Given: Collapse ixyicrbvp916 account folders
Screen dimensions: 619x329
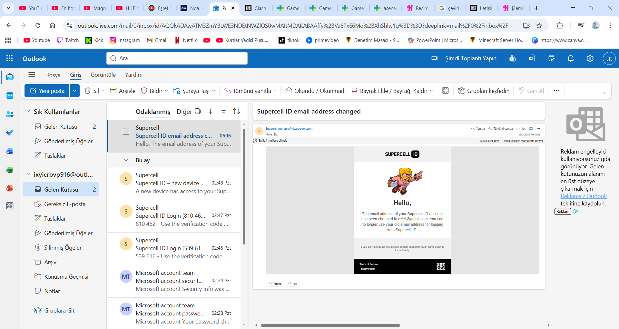Looking at the screenshot, I should pyautogui.click(x=28, y=174).
